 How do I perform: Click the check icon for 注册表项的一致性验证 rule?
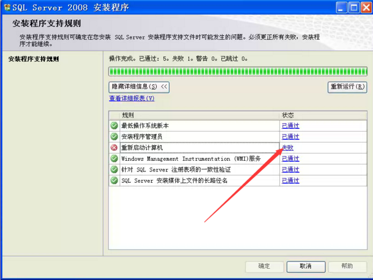pyautogui.click(x=114, y=170)
